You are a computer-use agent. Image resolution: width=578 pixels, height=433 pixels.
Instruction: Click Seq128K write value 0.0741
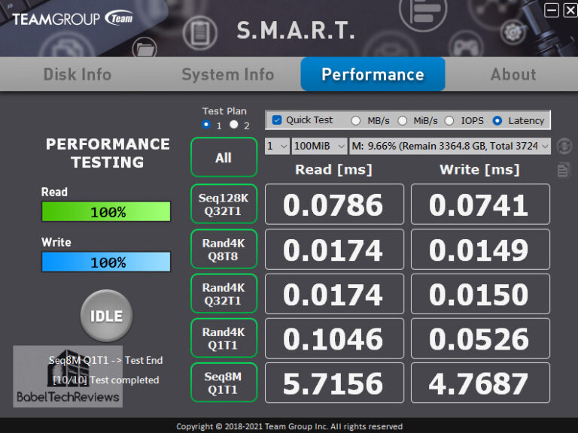(480, 204)
